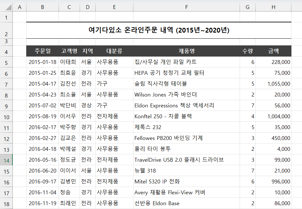
Task: Select row 1 header
Action: (x=6, y=18)
